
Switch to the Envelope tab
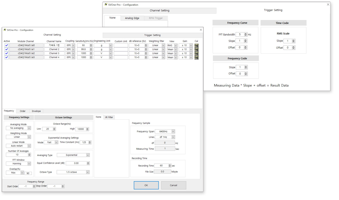click(x=36, y=111)
